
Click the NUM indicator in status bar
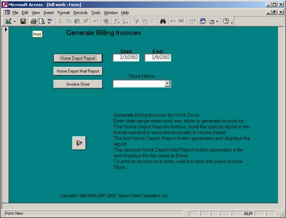click(249, 213)
